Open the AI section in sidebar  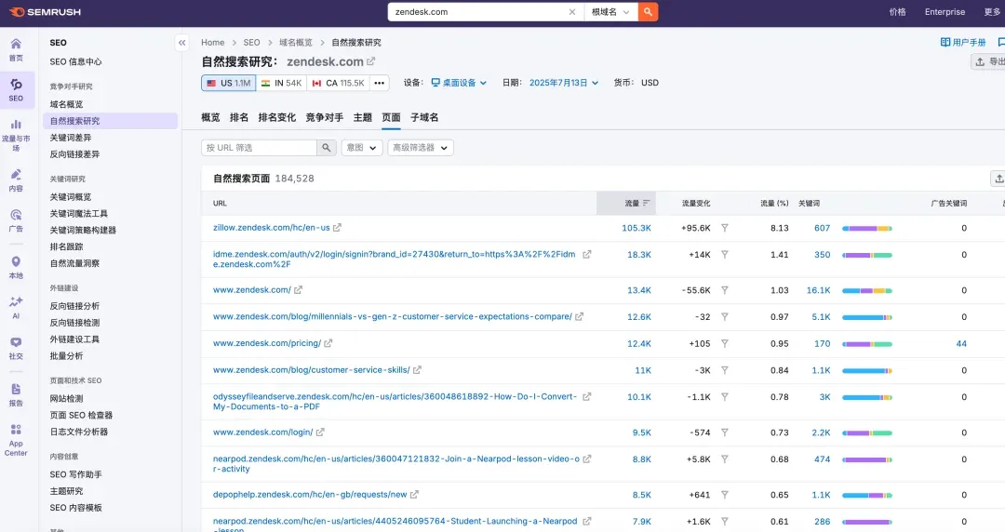[x=16, y=307]
